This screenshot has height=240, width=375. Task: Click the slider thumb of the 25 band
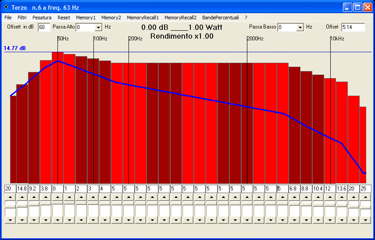click(365, 208)
